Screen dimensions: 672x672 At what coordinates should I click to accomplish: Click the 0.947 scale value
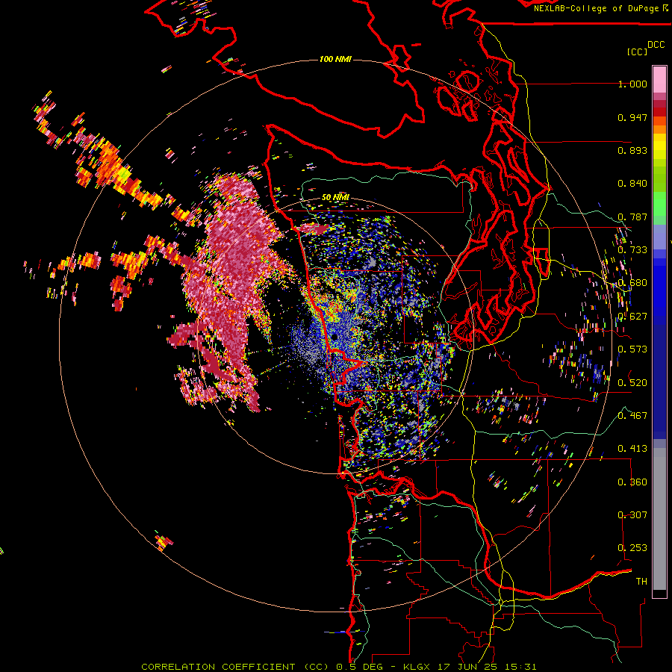[x=632, y=117]
